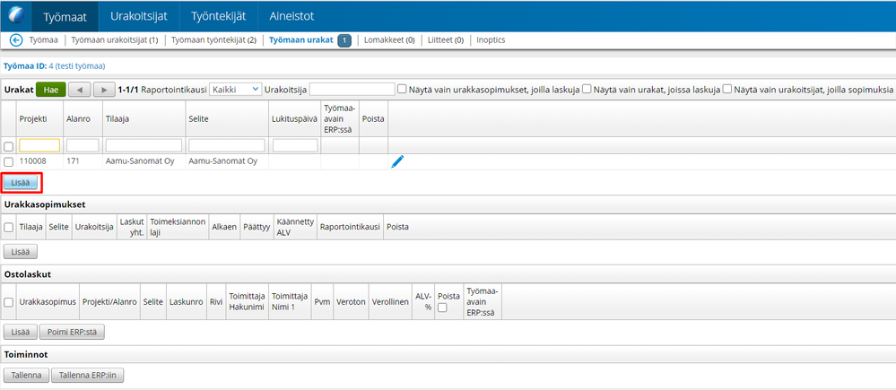Image resolution: width=896 pixels, height=390 pixels.
Task: Go to previous page of Urakat
Action: (80, 89)
